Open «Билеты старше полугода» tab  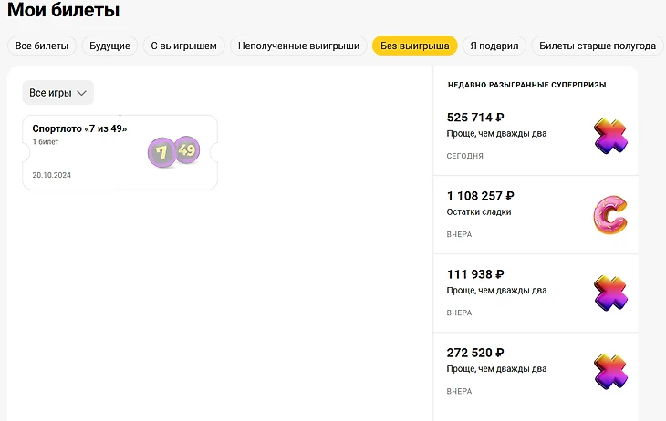point(597,46)
